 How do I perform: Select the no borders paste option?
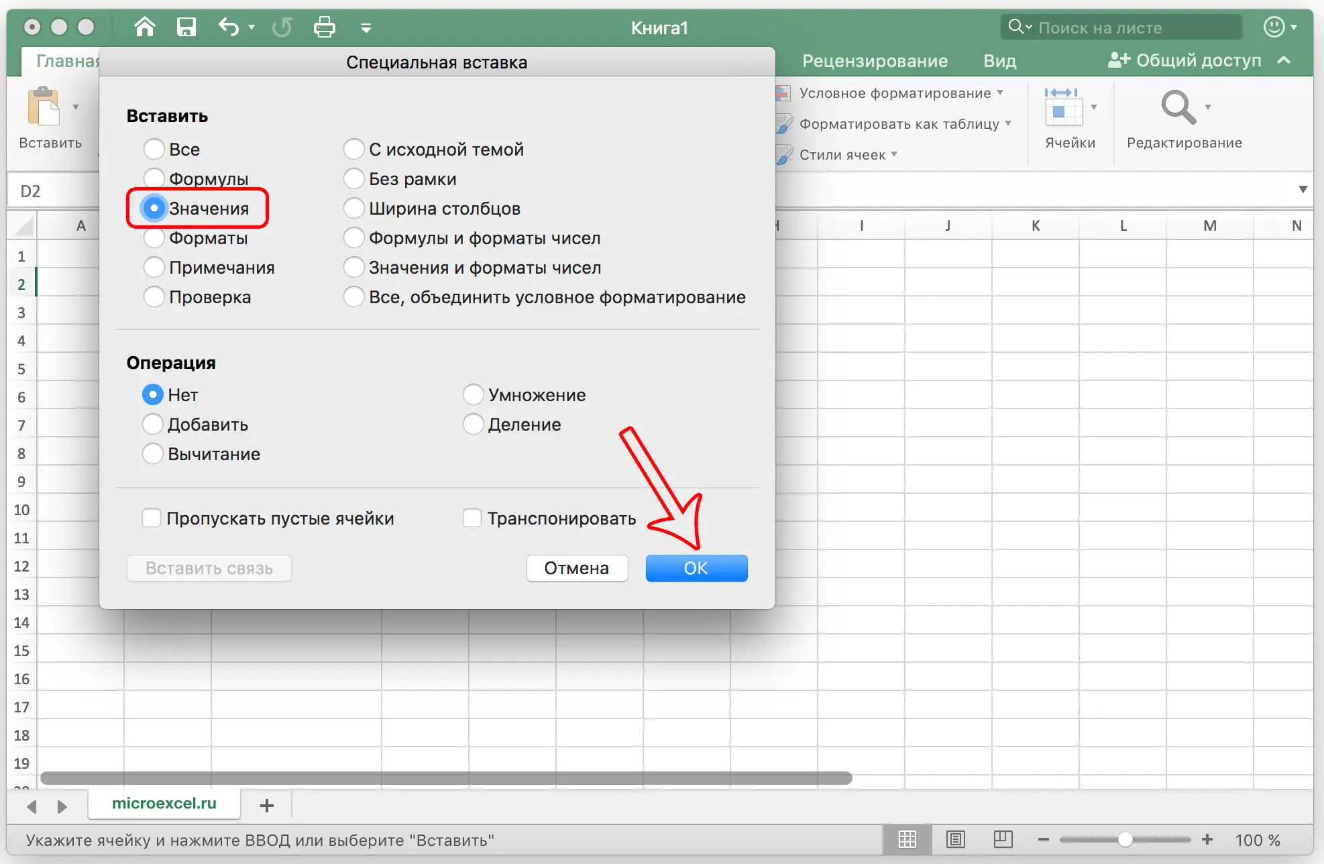[x=353, y=178]
